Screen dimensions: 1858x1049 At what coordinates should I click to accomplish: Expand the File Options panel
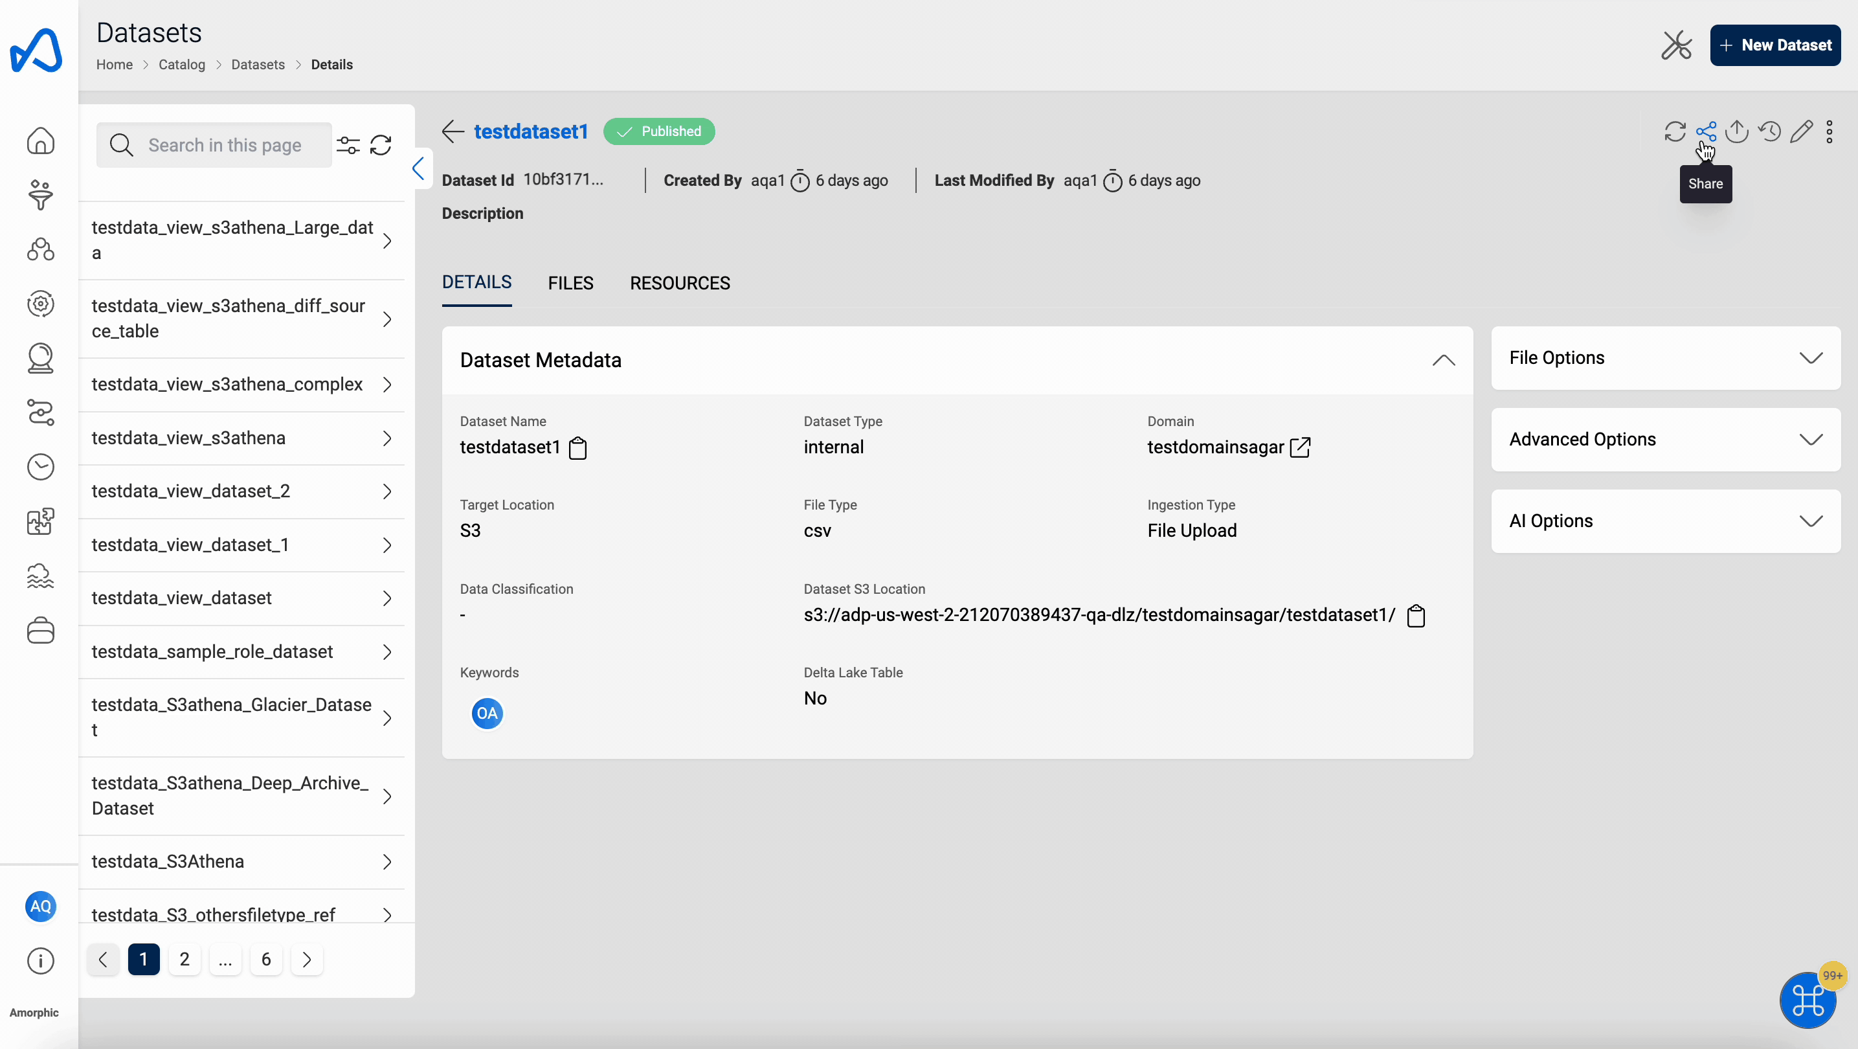point(1666,358)
